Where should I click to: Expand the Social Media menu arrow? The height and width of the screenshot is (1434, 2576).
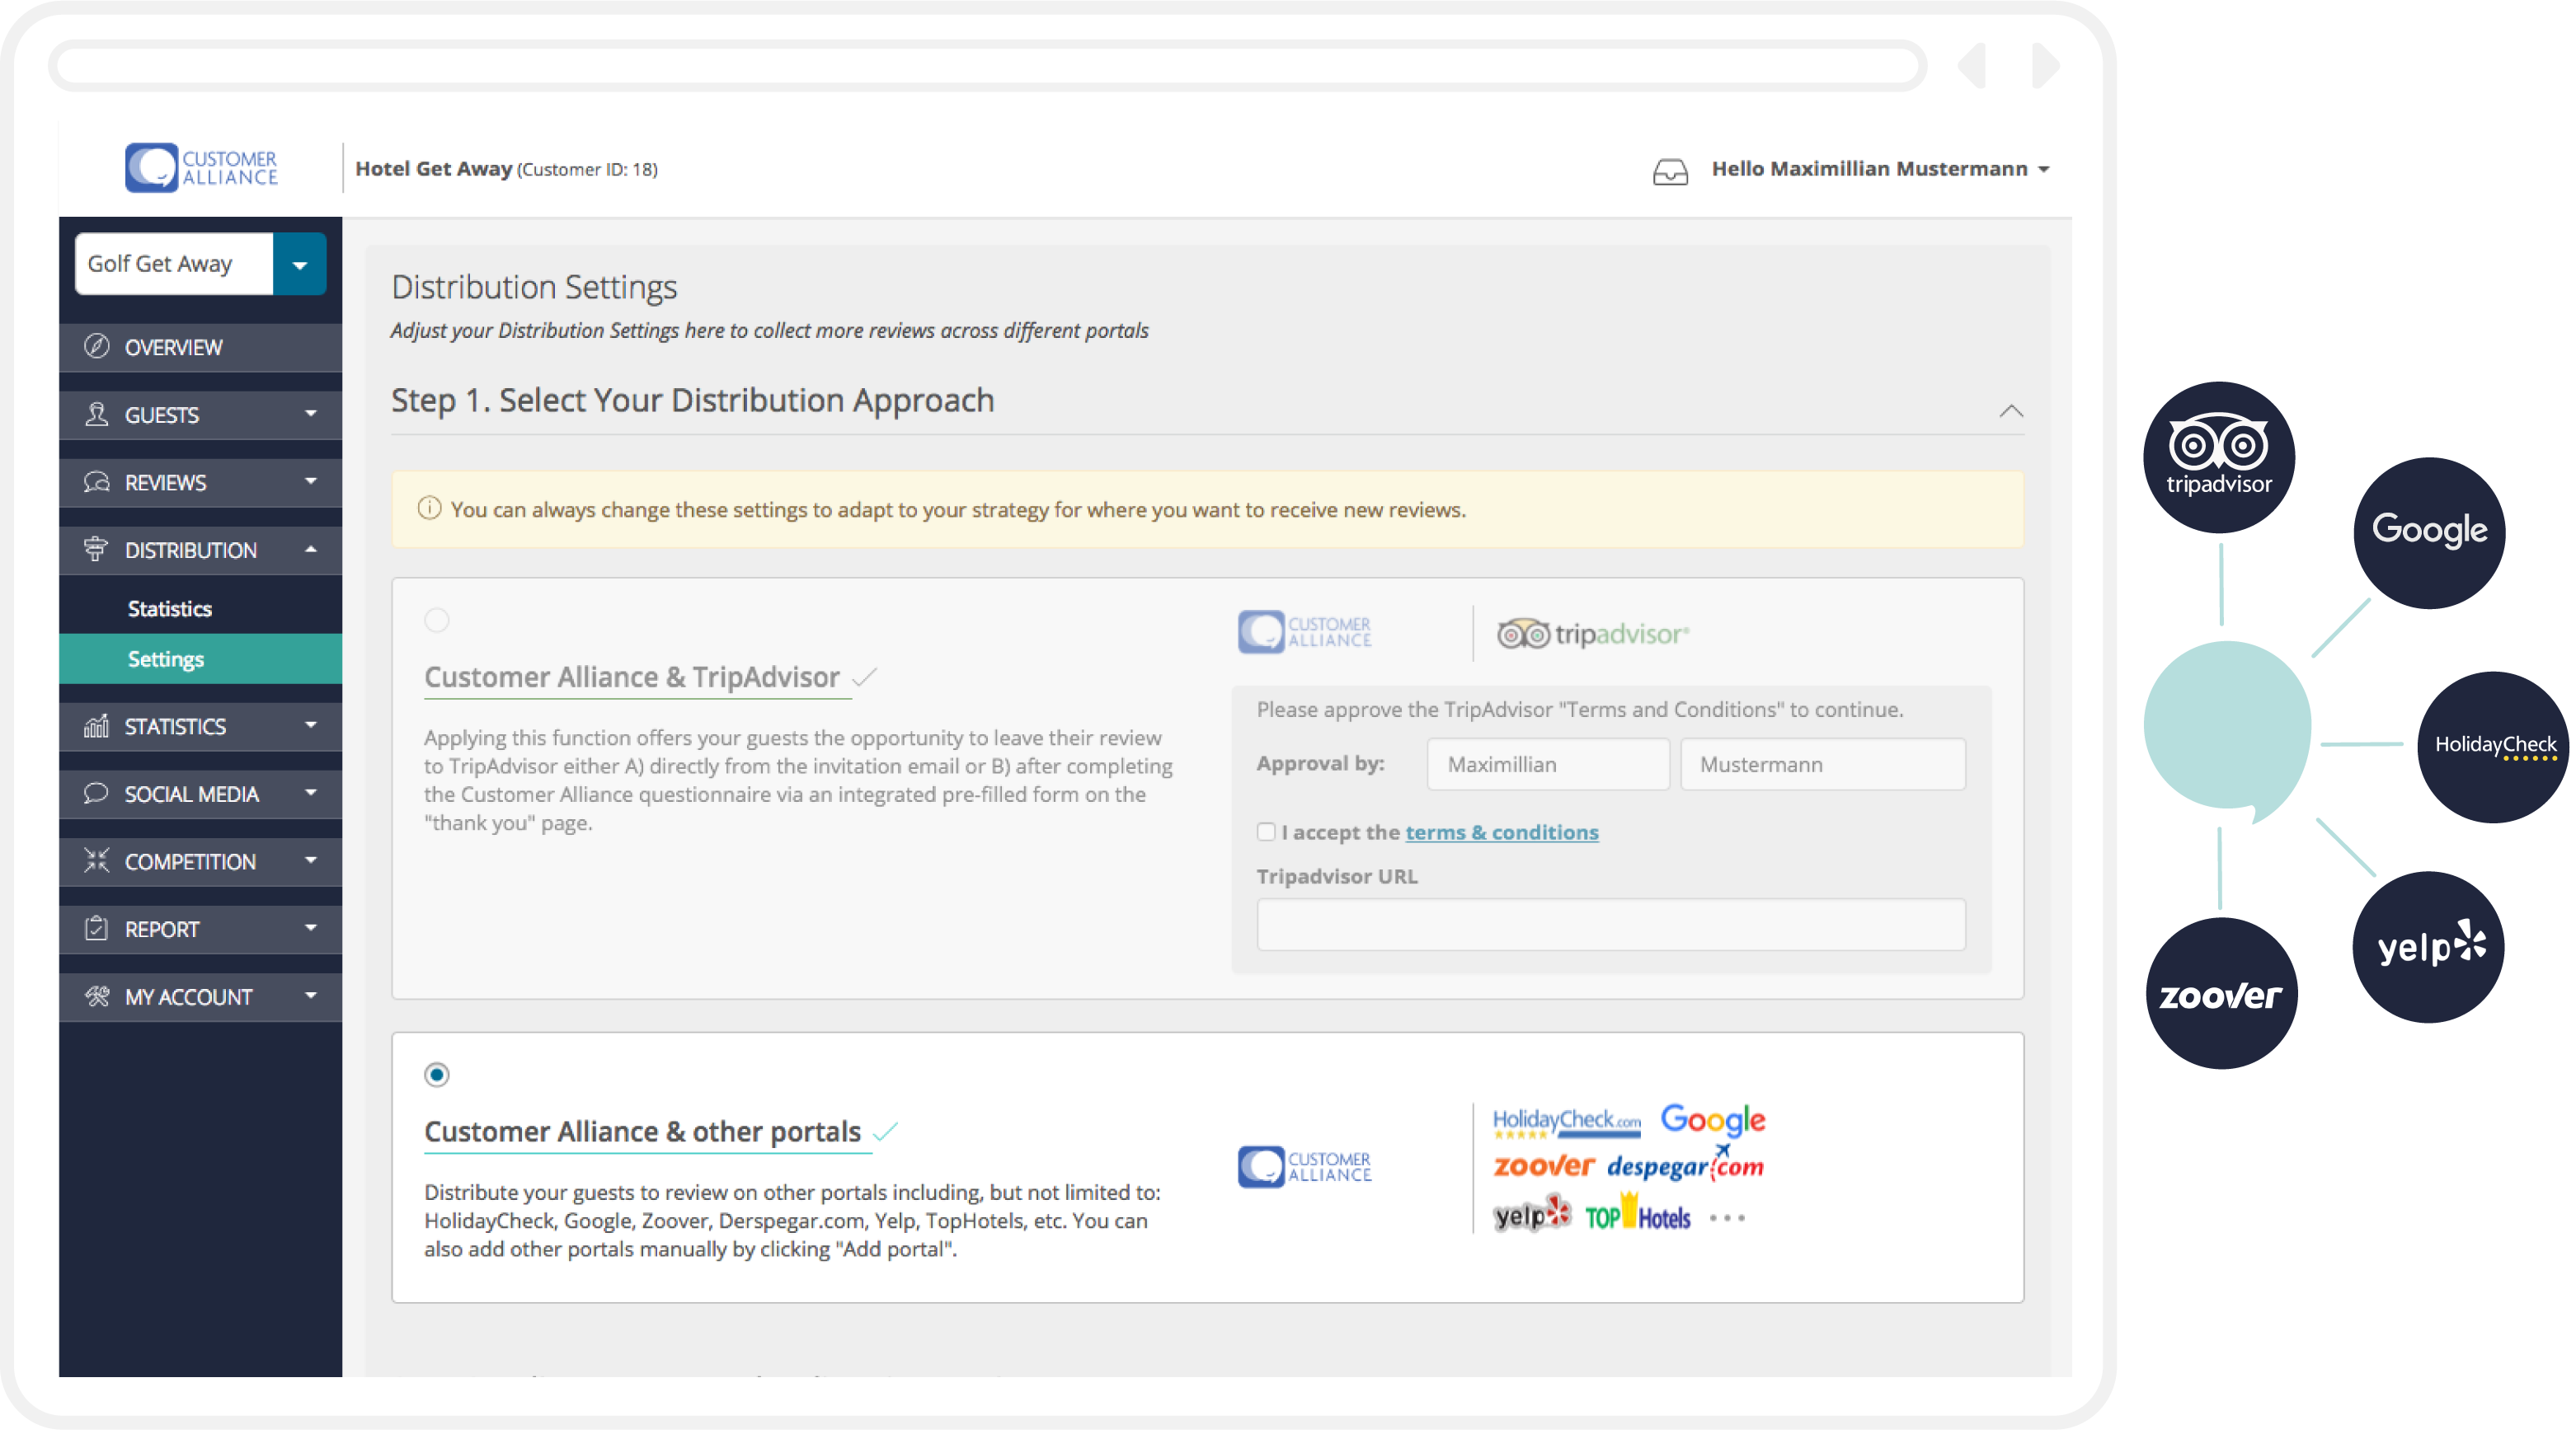tap(311, 794)
